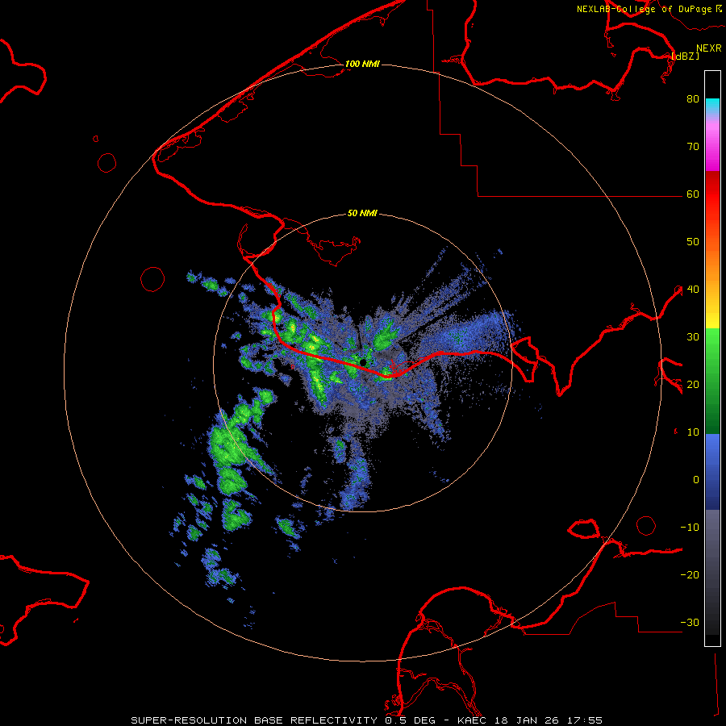Click the 50 NMI range ring label
Screen dimensions: 726x726
point(362,213)
